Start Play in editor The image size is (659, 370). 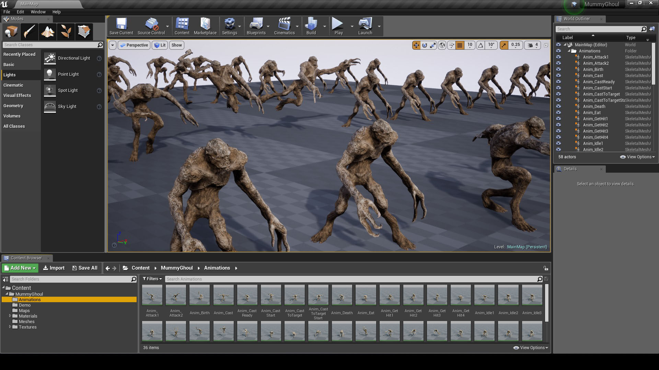tap(338, 26)
